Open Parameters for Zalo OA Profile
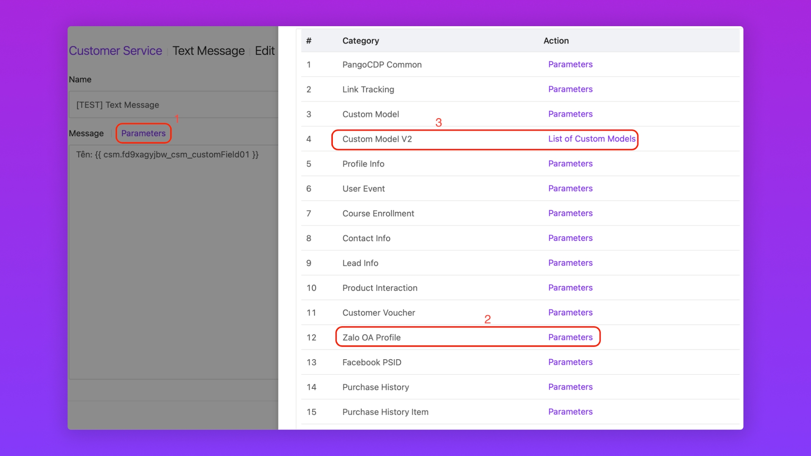The image size is (811, 456). [570, 337]
